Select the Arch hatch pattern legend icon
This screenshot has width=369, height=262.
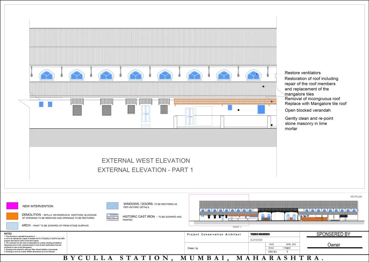pyautogui.click(x=12, y=226)
